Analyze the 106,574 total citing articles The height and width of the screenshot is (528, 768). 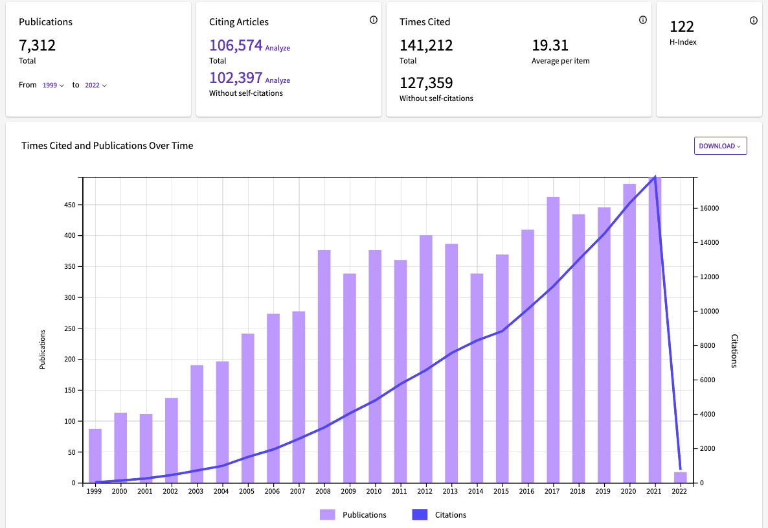pos(278,48)
